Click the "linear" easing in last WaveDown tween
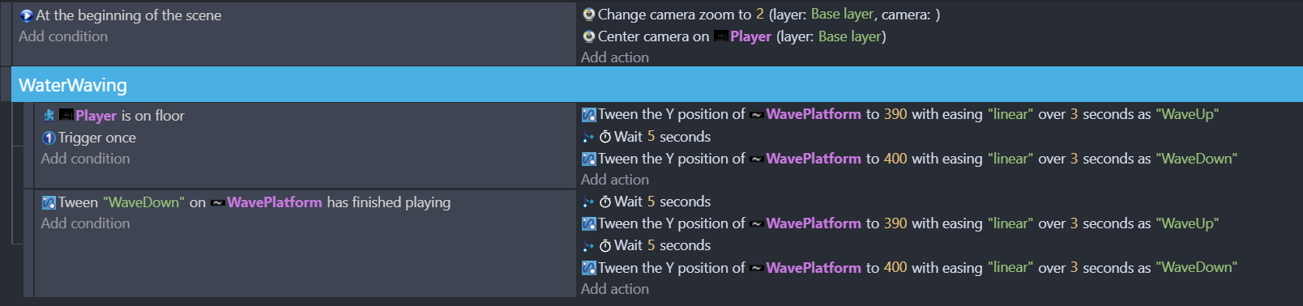This screenshot has width=1303, height=306. click(x=1010, y=267)
